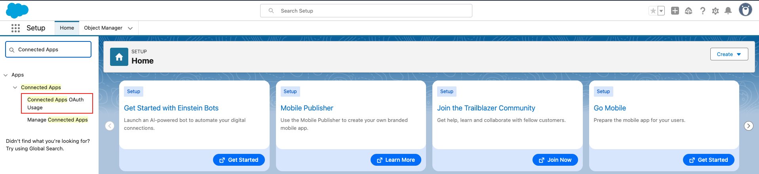Open the Notifications bell icon
This screenshot has height=174, width=759.
click(728, 11)
